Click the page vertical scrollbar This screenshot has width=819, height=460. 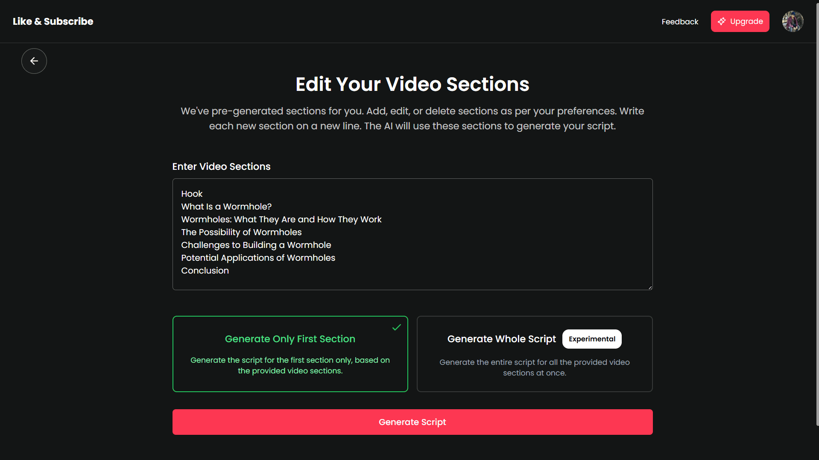817,213
